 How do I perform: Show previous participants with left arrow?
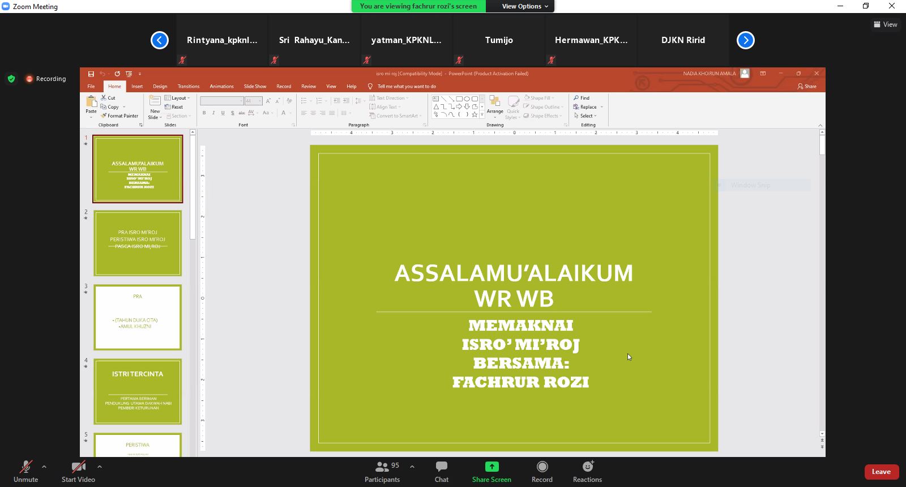pyautogui.click(x=160, y=40)
